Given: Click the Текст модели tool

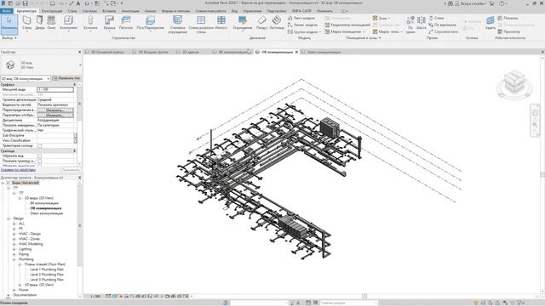Looking at the screenshot, I should (x=301, y=18).
